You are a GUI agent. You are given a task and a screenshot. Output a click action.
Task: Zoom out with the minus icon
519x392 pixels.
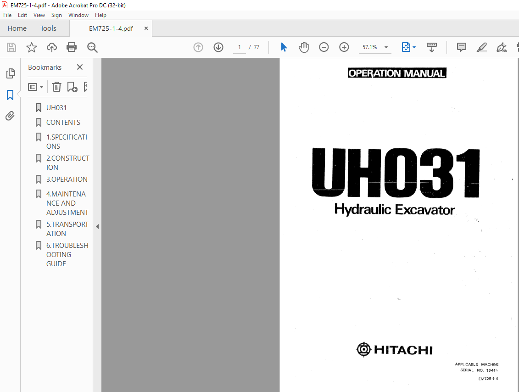click(324, 47)
